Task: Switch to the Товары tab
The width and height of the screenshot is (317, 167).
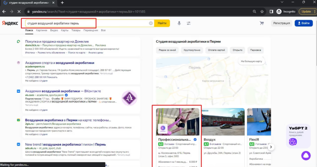Action: [76, 30]
